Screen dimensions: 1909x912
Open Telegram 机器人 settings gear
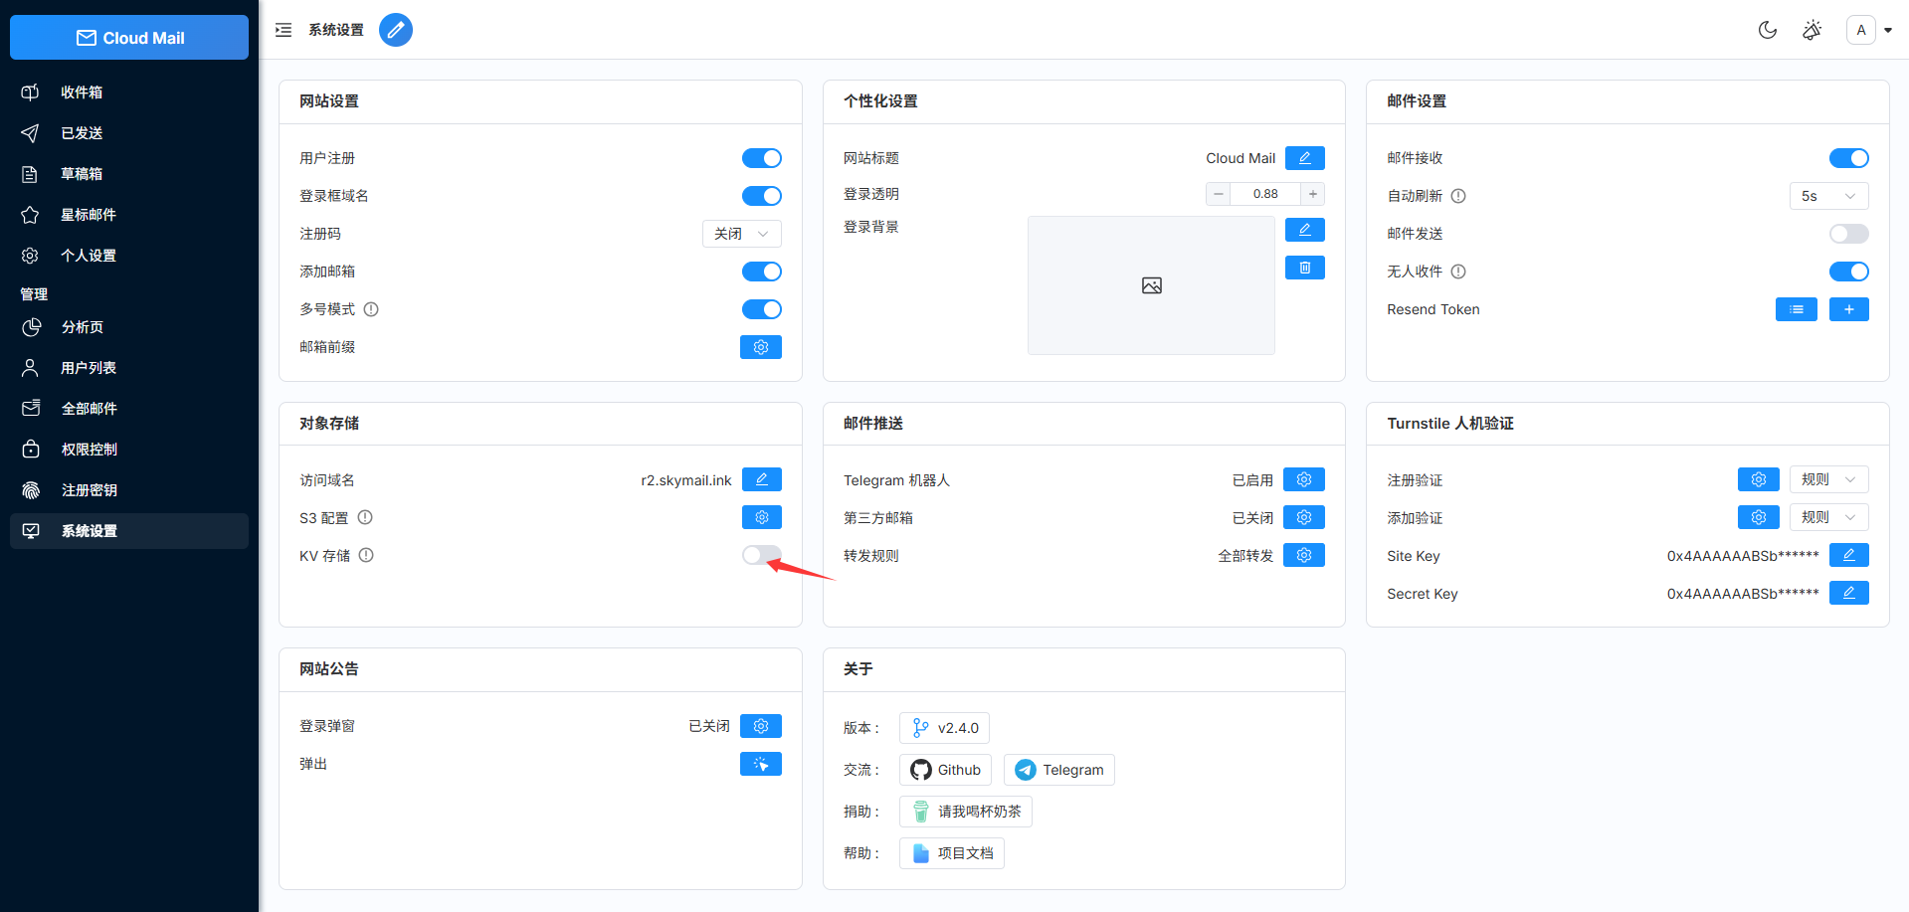[1303, 480]
